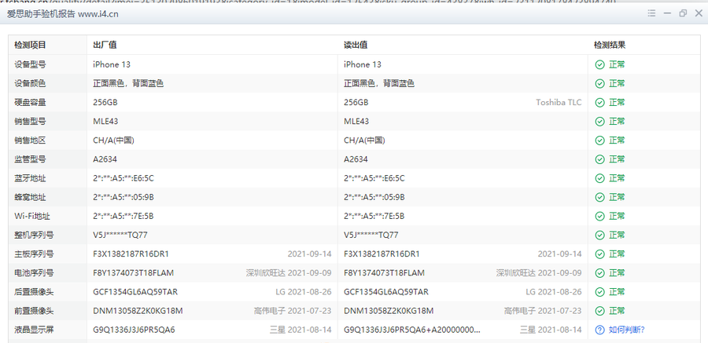This screenshot has height=343, width=708.
Task: Open the list menu icon in title bar
Action: point(651,13)
